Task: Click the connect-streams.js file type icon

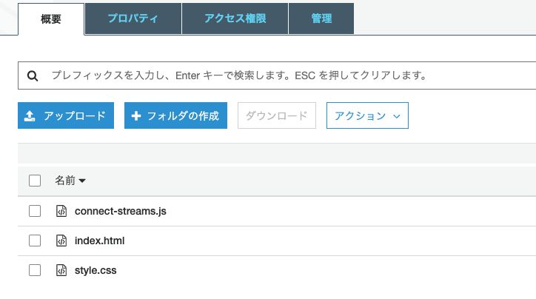Action: 62,211
